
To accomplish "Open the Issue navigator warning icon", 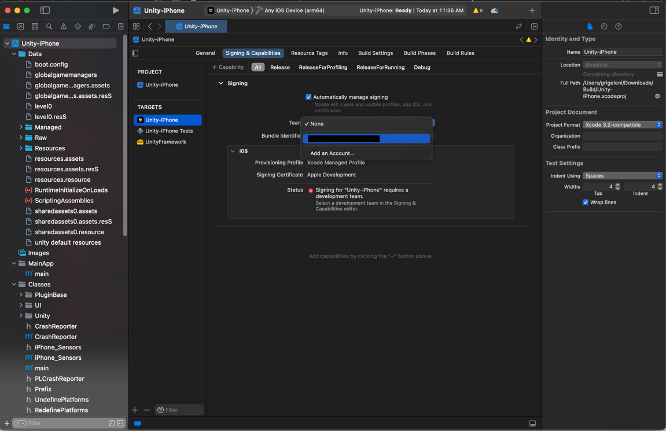I will click(64, 27).
